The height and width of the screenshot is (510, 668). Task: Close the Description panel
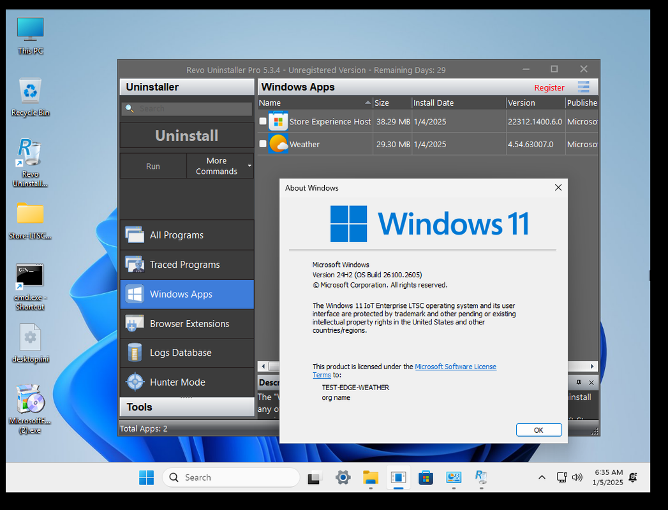[591, 382]
